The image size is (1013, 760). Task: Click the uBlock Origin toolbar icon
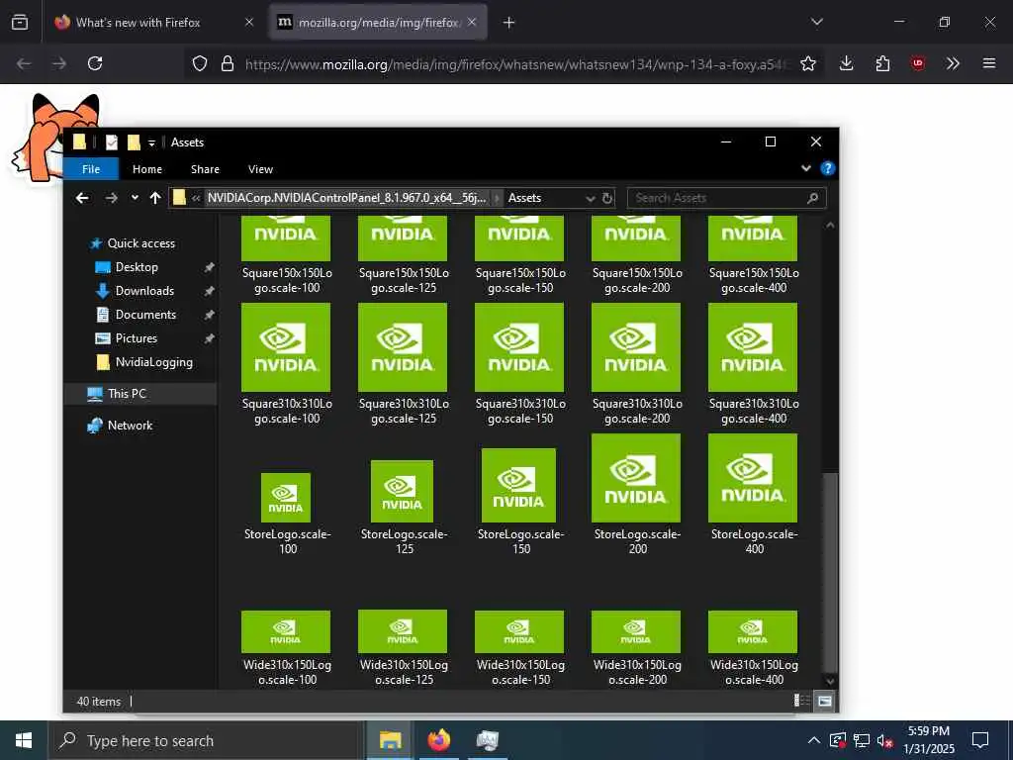pos(917,63)
